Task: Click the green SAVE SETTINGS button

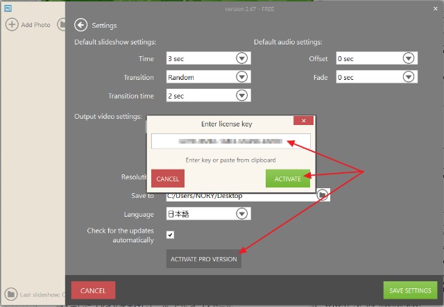Action: click(x=409, y=290)
